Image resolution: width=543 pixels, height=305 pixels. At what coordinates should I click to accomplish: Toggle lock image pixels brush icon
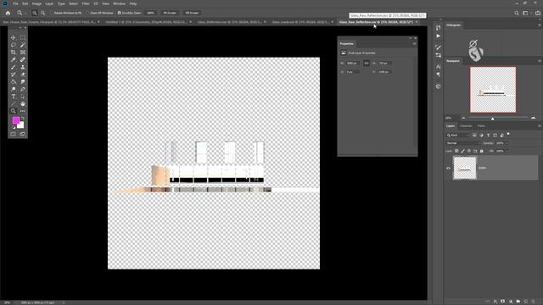click(x=463, y=151)
